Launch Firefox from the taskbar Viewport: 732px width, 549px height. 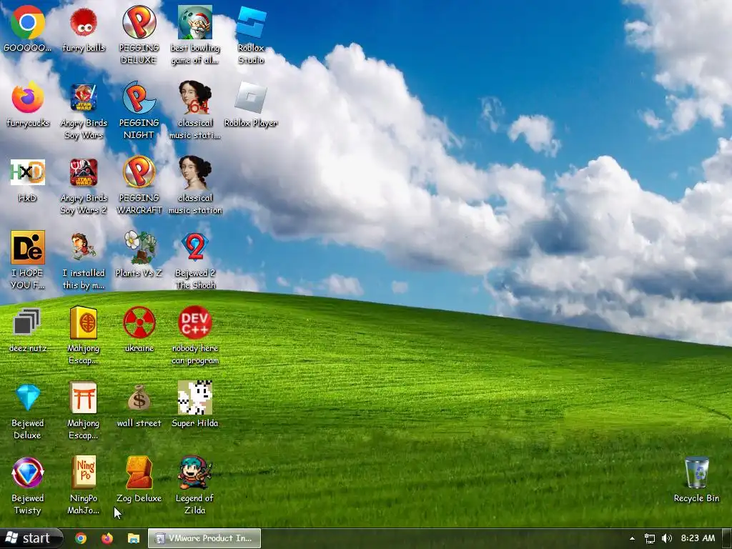107,538
